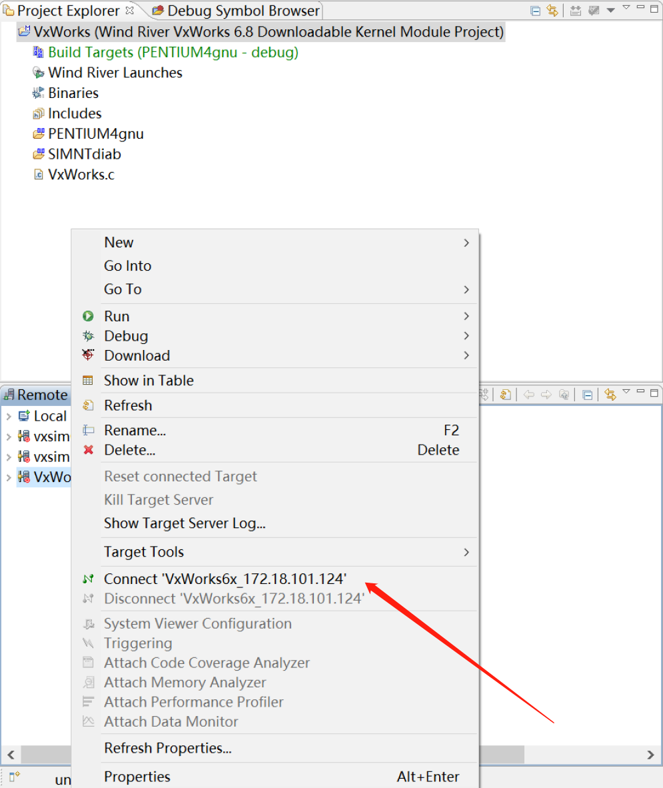The image size is (663, 788).
Task: Choose Refresh Properties...
Action: click(x=275, y=748)
